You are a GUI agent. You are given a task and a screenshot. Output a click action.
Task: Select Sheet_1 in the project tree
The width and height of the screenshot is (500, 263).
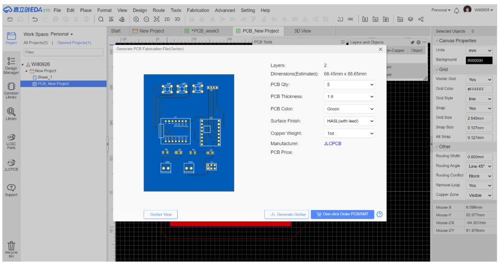pos(45,78)
